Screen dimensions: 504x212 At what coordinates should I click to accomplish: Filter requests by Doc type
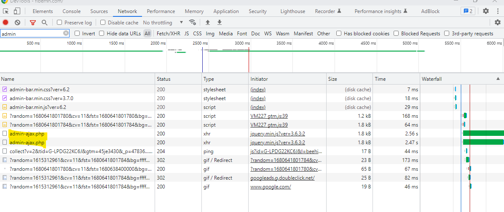pos(255,33)
